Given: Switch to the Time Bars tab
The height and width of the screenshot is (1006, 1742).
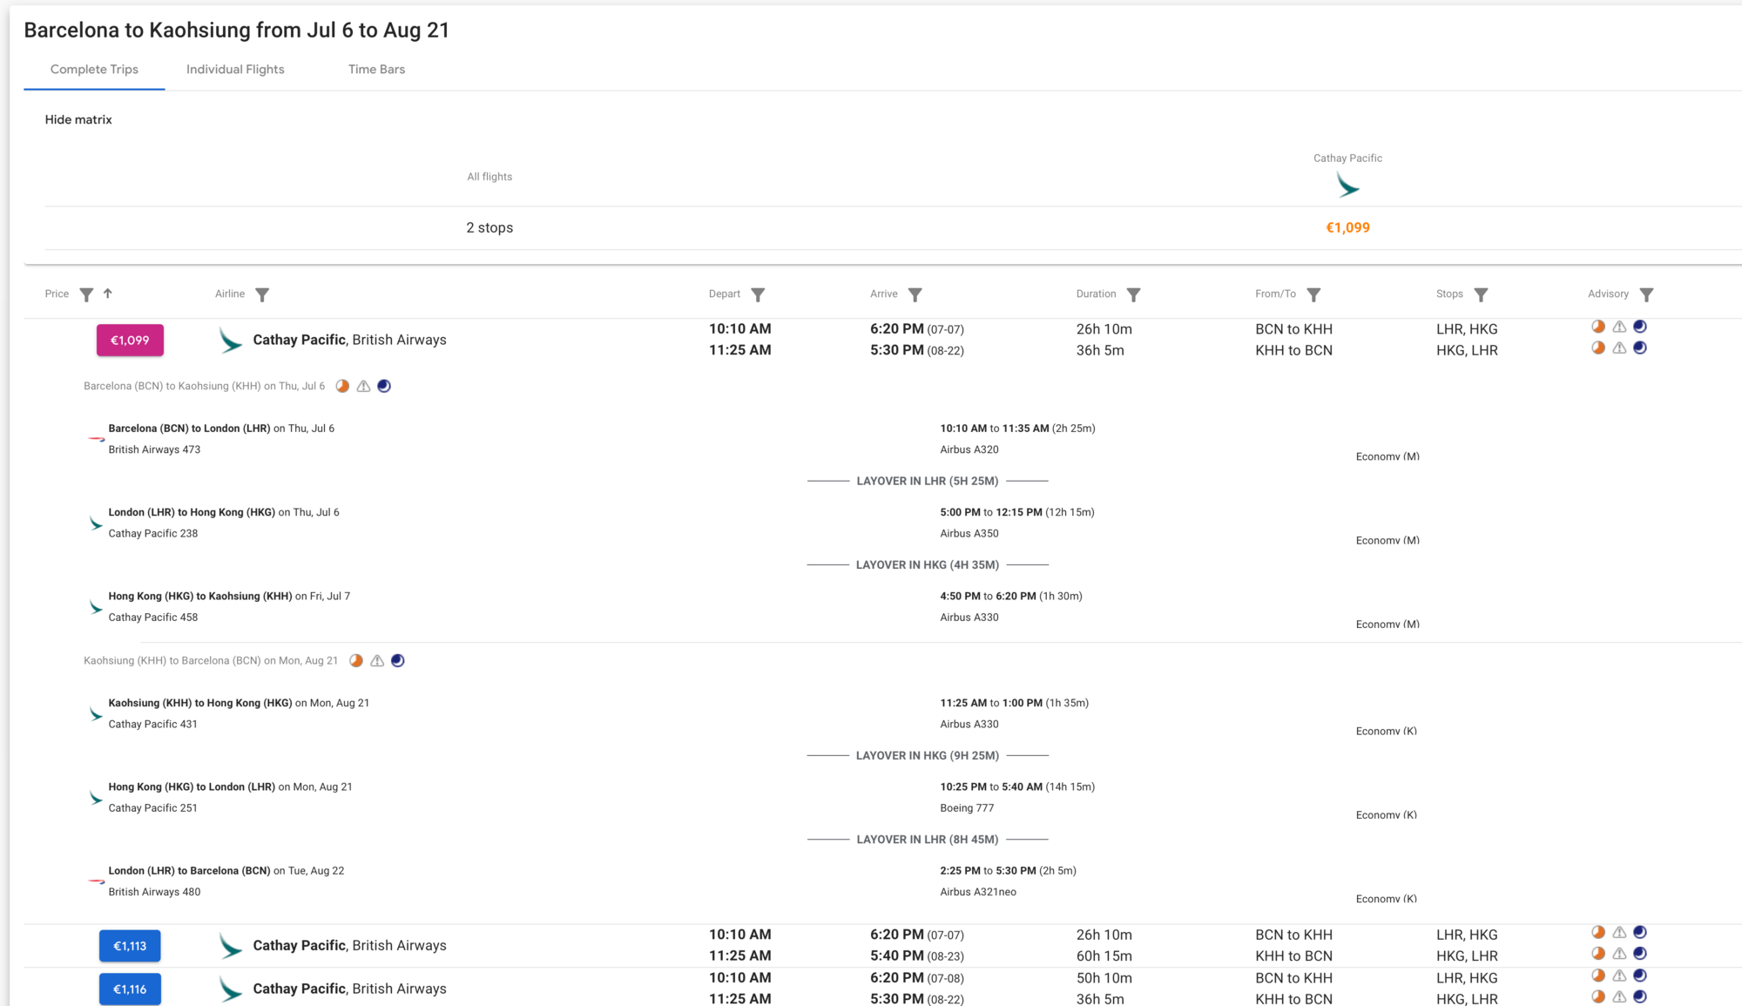Looking at the screenshot, I should coord(376,70).
